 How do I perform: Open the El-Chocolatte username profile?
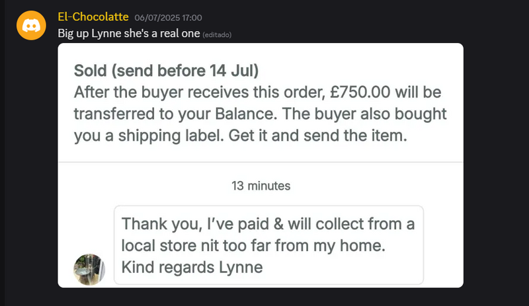click(93, 17)
